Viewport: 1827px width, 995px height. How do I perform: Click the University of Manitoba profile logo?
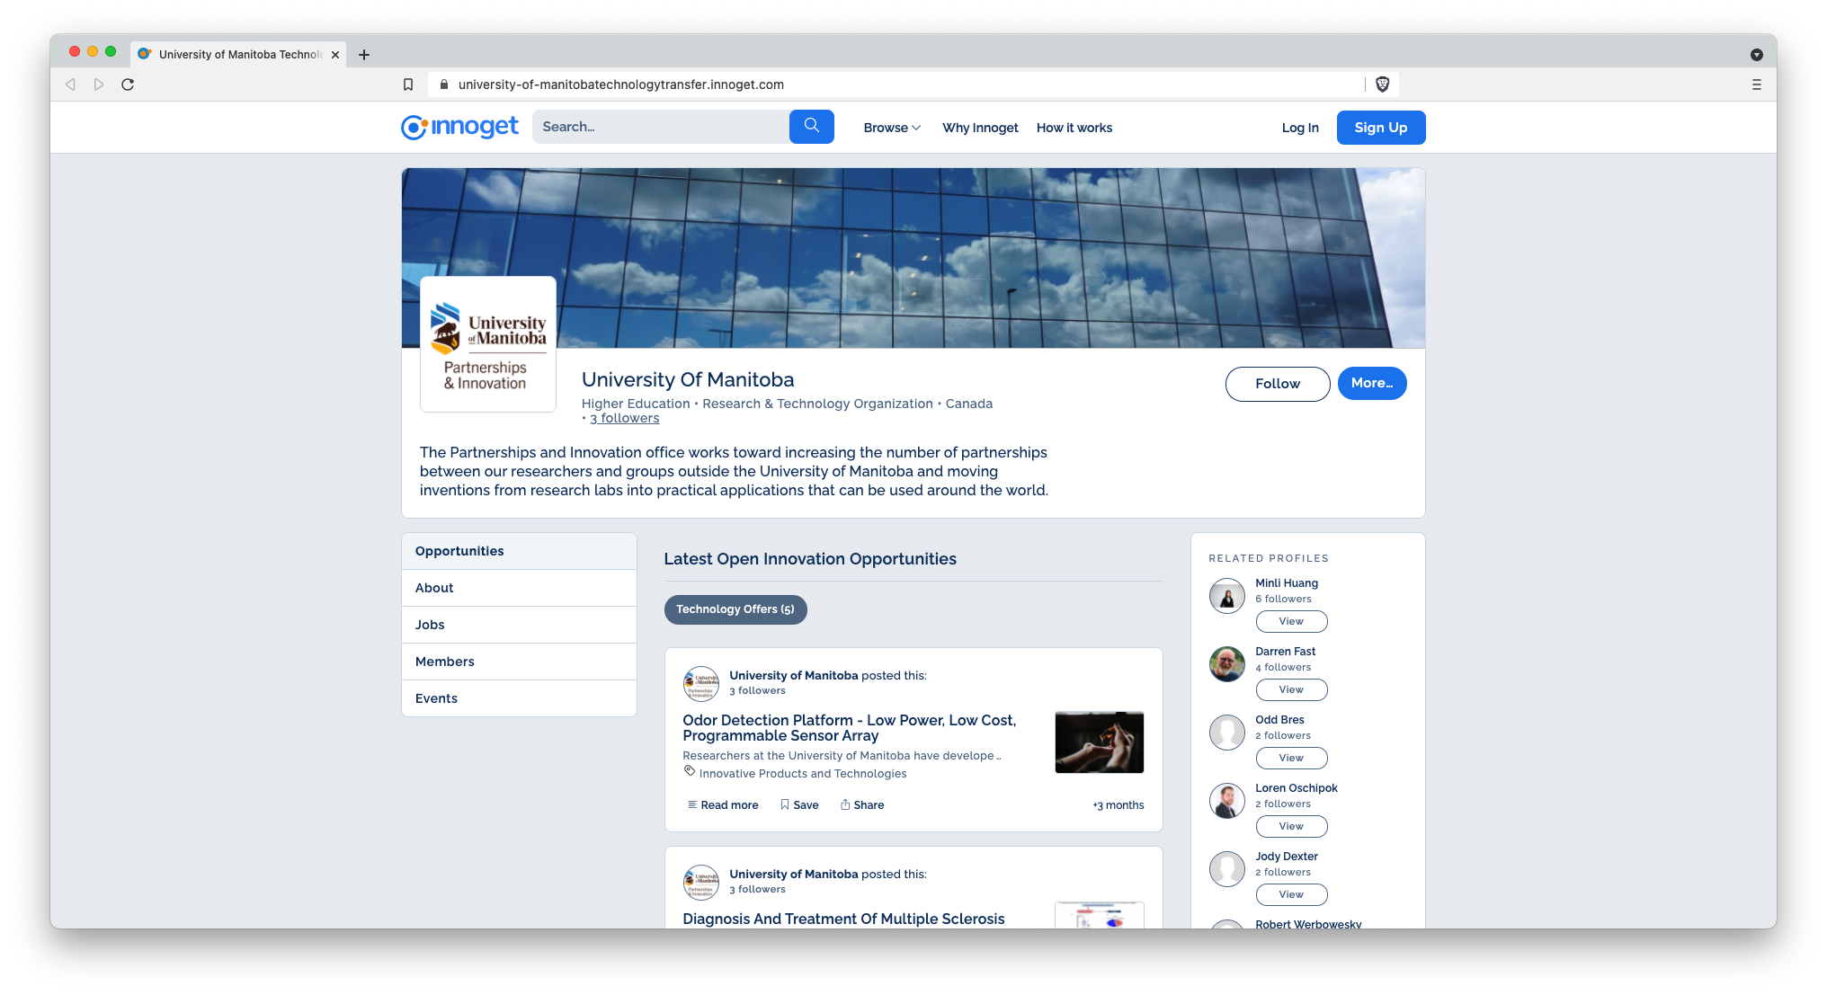tap(488, 344)
